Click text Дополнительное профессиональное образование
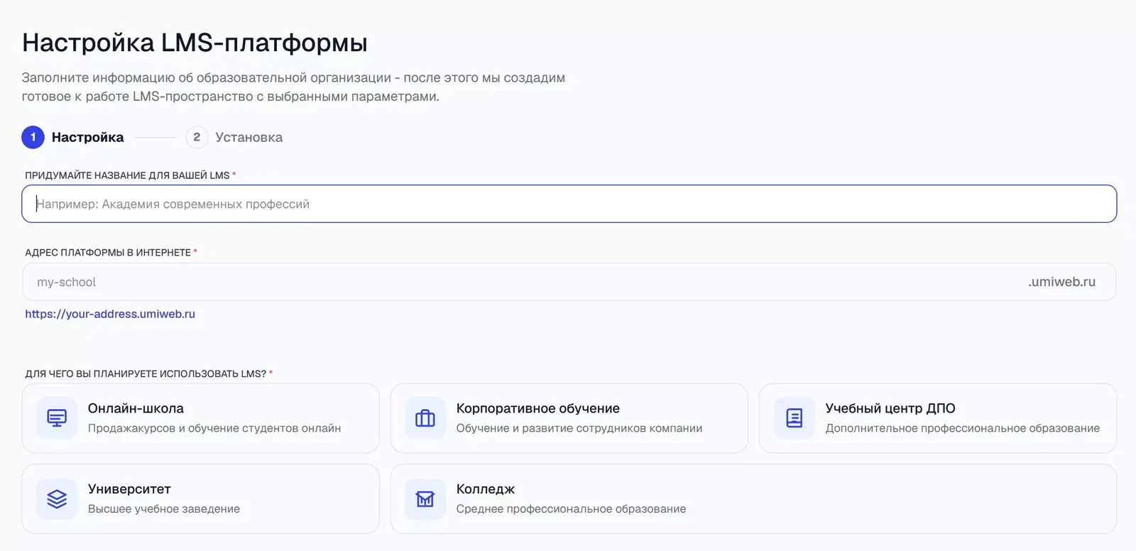Image resolution: width=1136 pixels, height=551 pixels. point(963,428)
